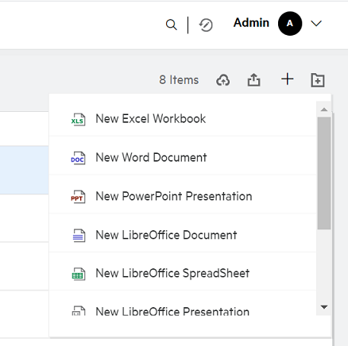Click the new folder icon
This screenshot has height=346, width=348.
tap(318, 80)
